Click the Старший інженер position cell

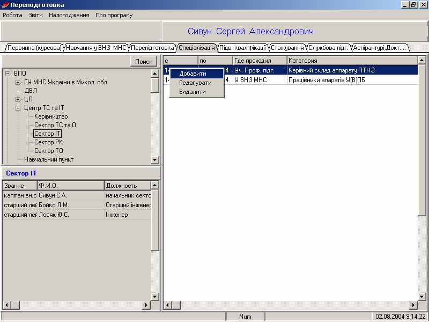click(128, 205)
